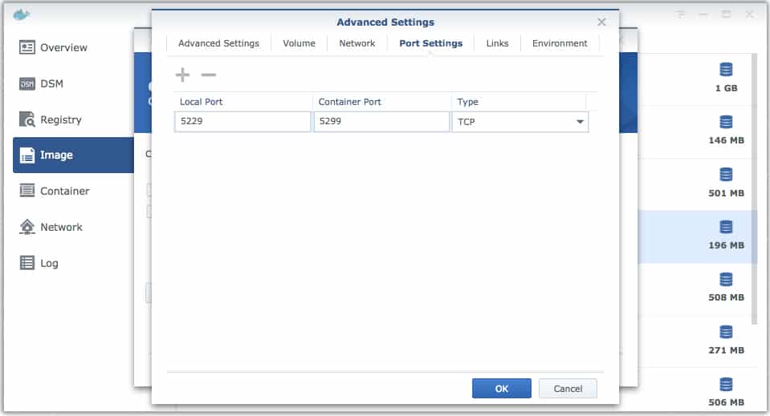Open Log section in the sidebar
The image size is (770, 416).
click(39, 263)
